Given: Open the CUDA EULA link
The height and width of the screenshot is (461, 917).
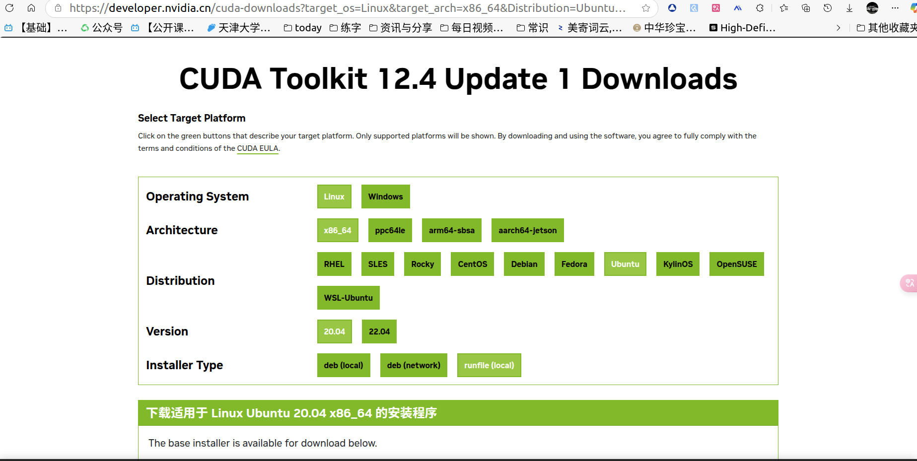Looking at the screenshot, I should point(258,148).
